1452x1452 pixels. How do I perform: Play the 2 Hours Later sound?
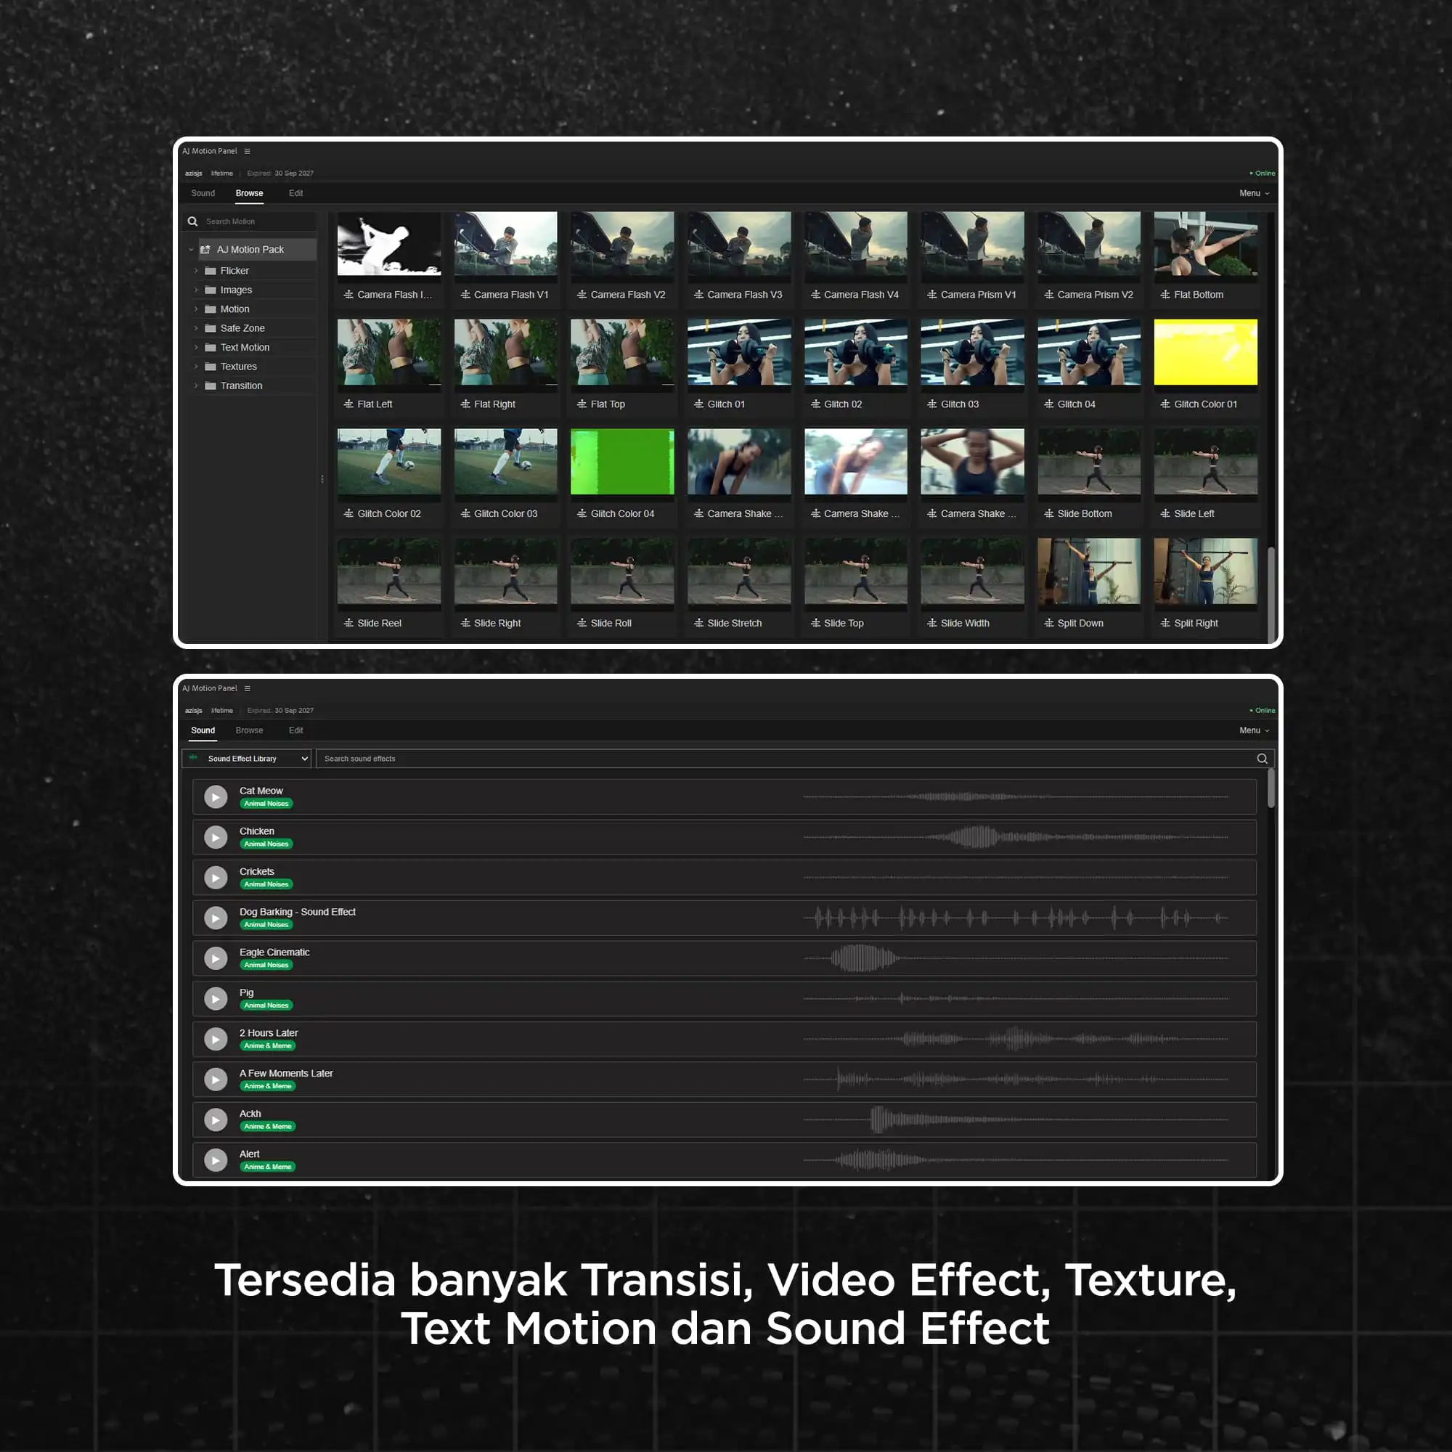pos(216,1040)
